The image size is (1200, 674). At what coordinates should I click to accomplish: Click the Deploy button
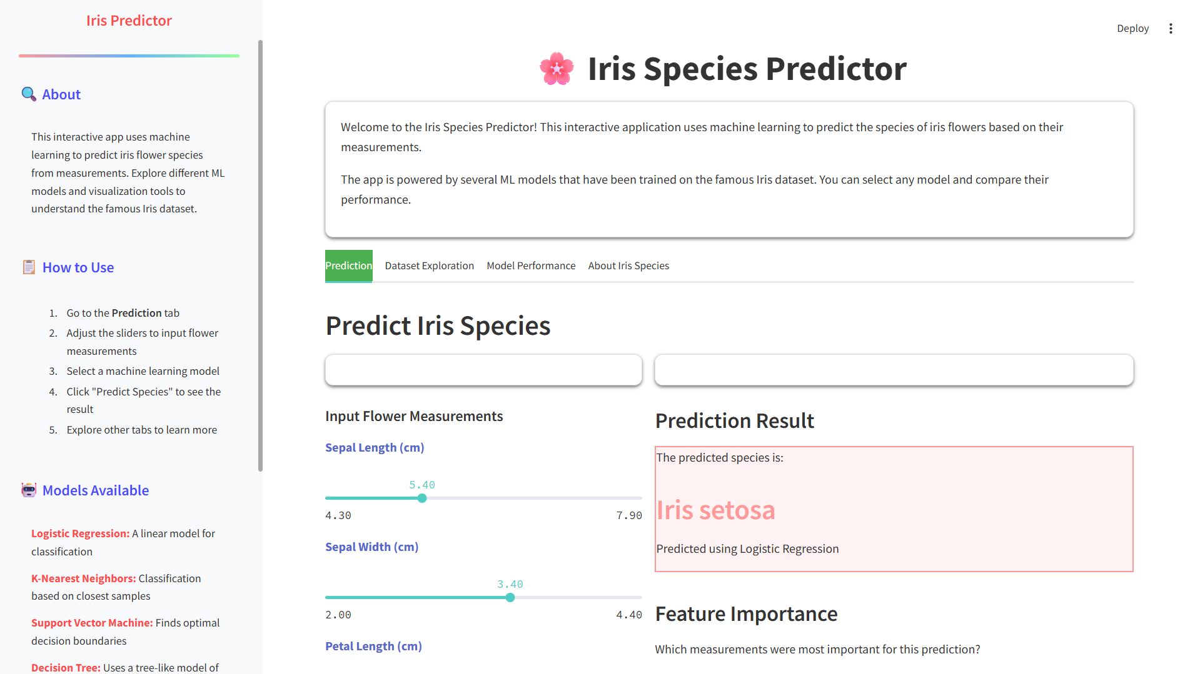coord(1132,29)
